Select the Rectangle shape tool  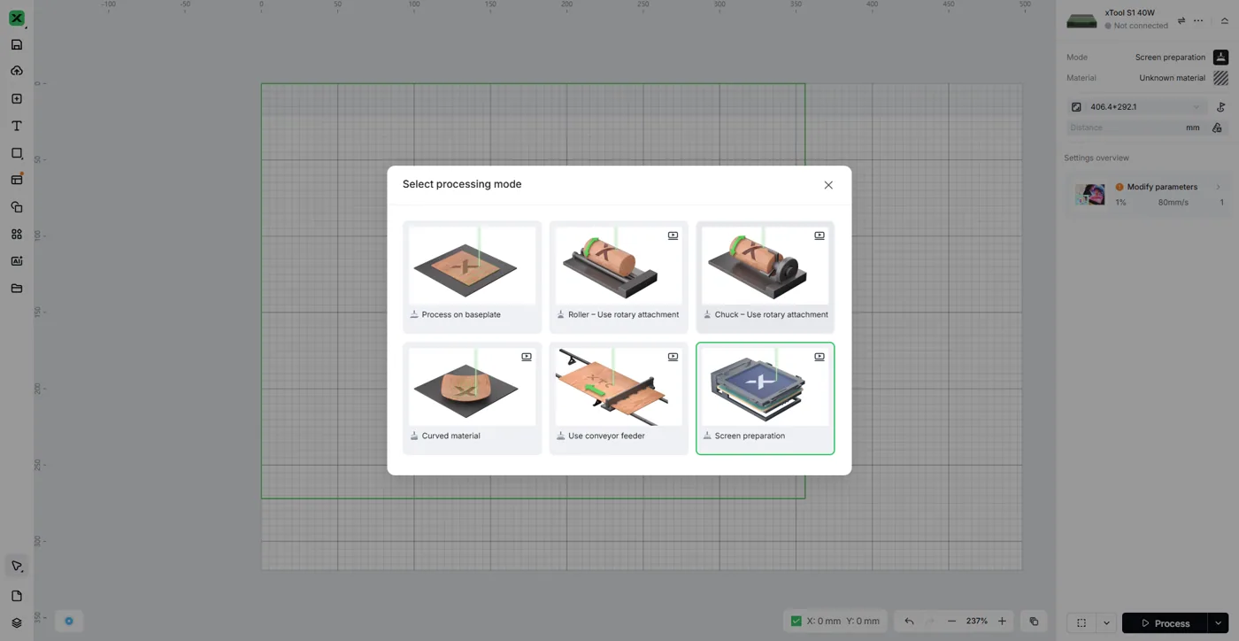17,153
